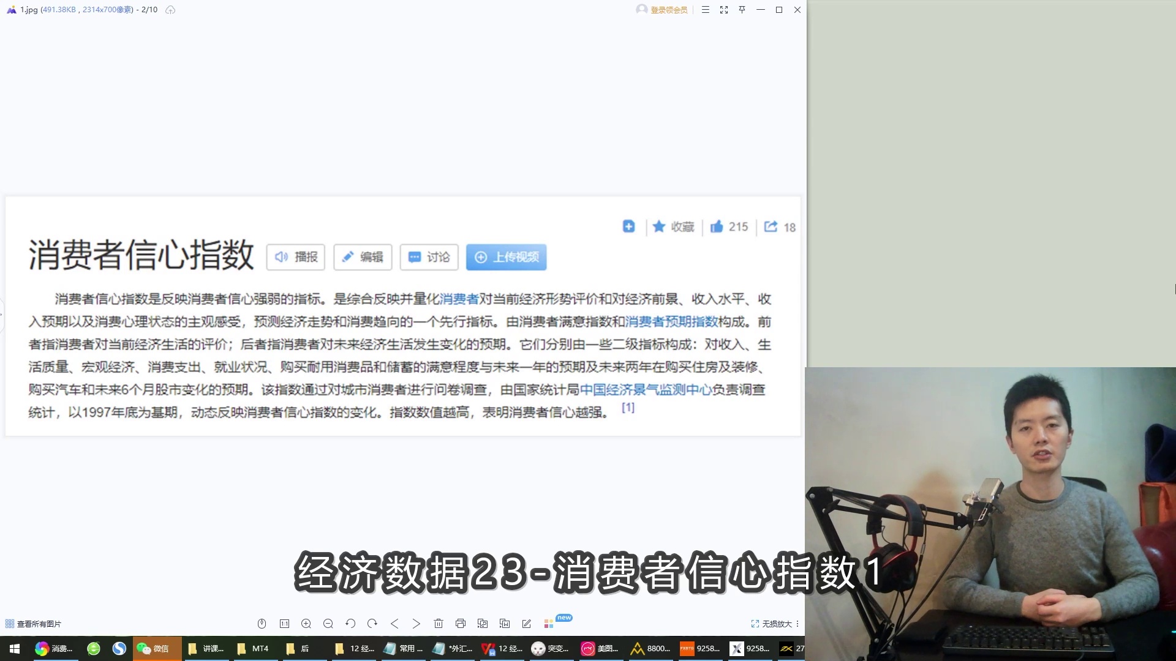This screenshot has height=661, width=1176.
Task: Show image at 1:1 actual size
Action: pos(284,624)
